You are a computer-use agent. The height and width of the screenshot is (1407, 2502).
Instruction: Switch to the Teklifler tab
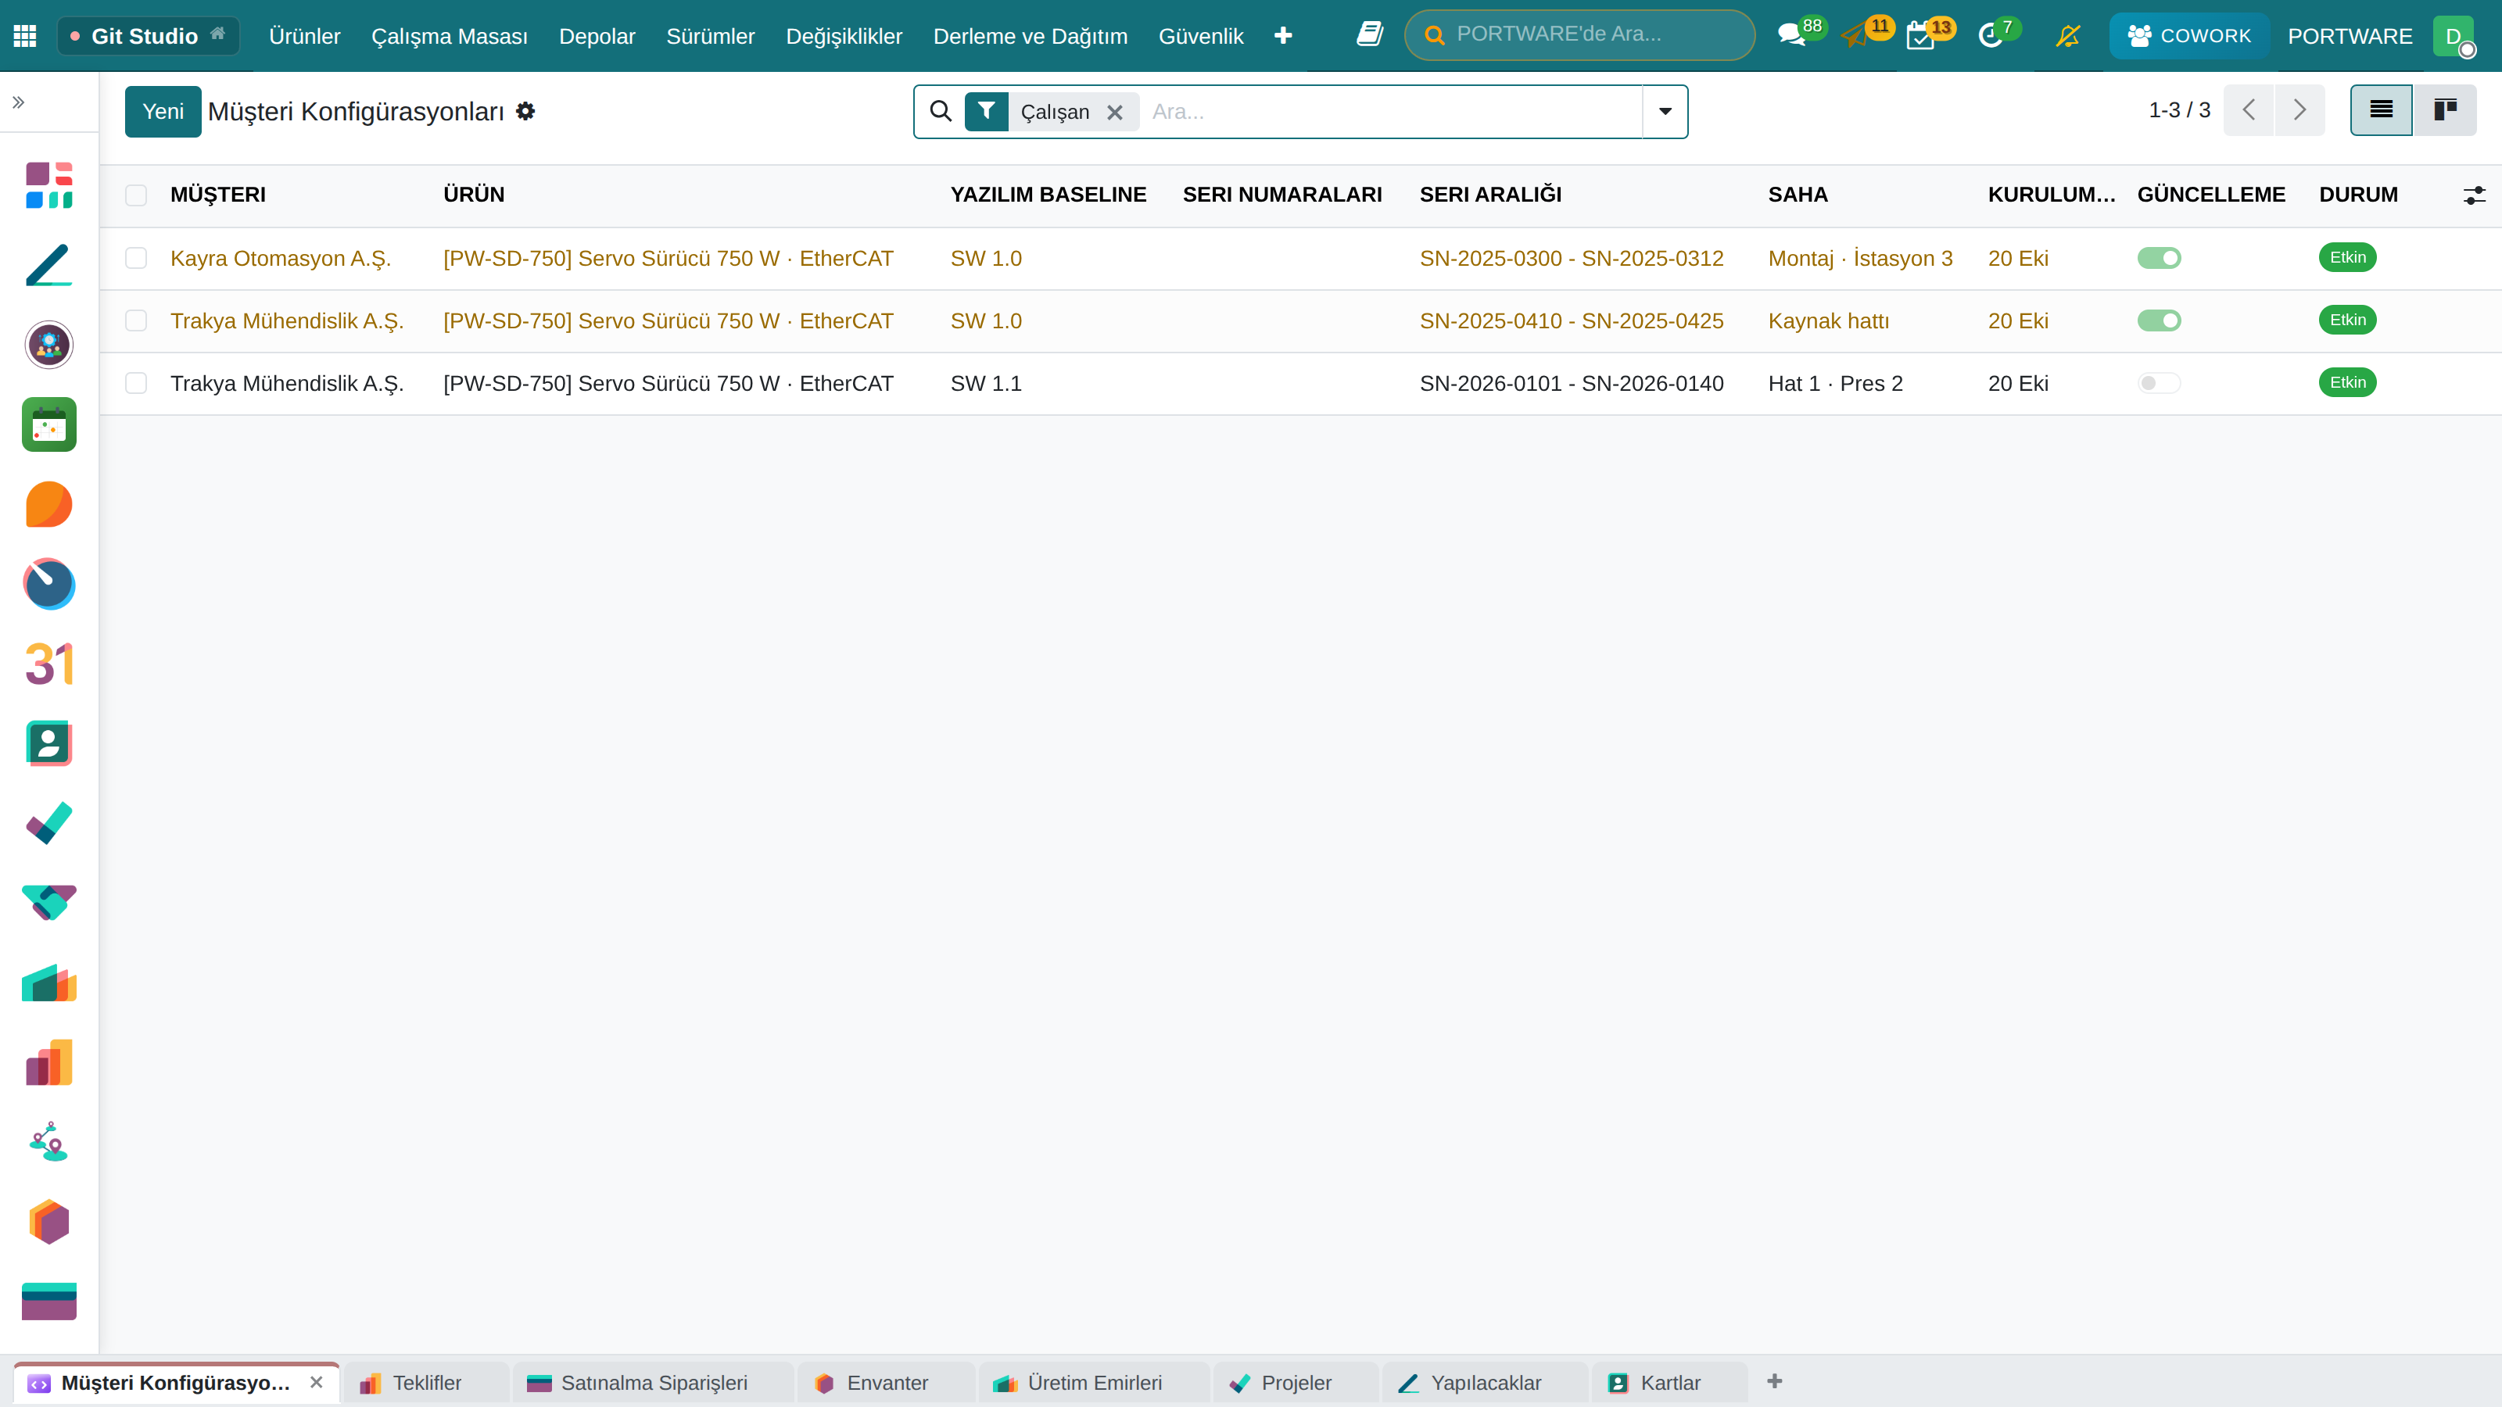click(425, 1383)
